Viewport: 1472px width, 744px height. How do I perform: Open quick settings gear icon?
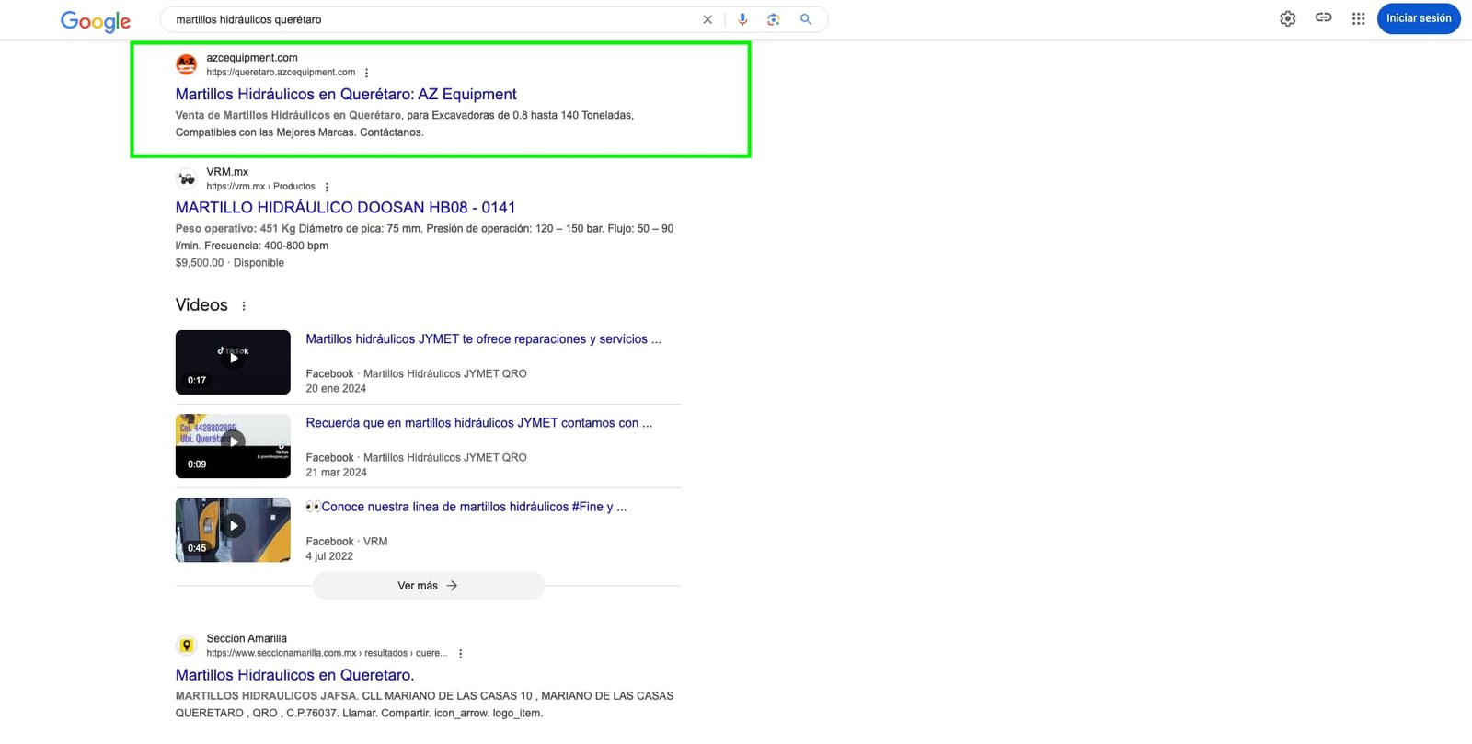coord(1288,18)
